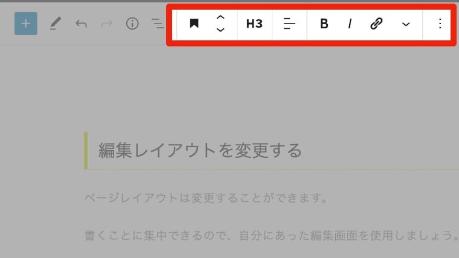459x258 pixels.
Task: Open the text alignment options
Action: click(289, 24)
